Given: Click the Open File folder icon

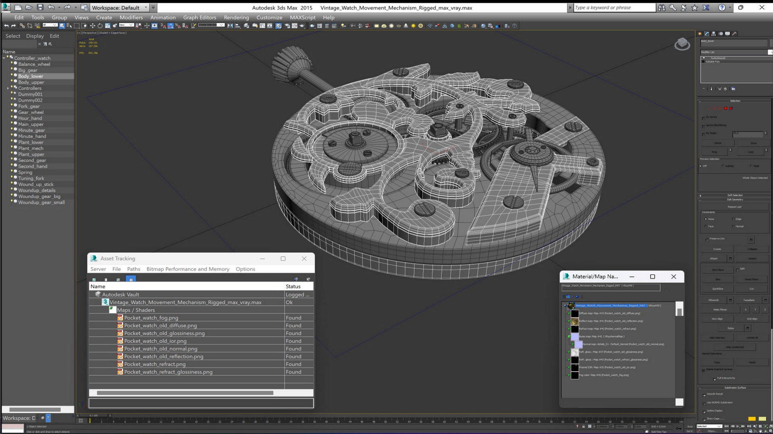Looking at the screenshot, I should 29,7.
